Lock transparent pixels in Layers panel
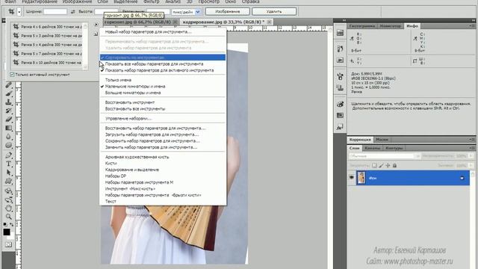The image size is (478, 269). [x=374, y=165]
